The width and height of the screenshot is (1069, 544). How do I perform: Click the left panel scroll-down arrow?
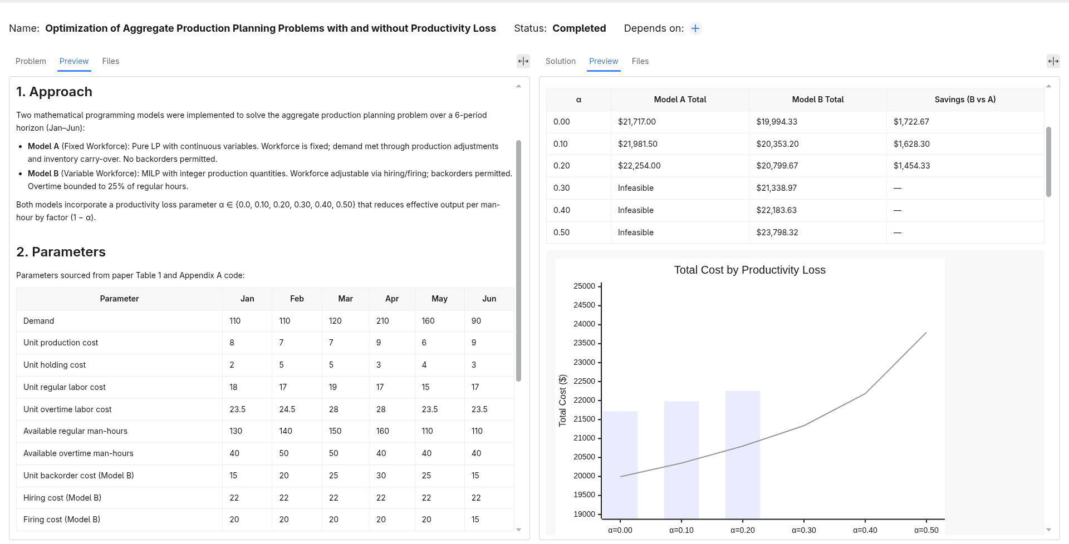click(x=518, y=530)
